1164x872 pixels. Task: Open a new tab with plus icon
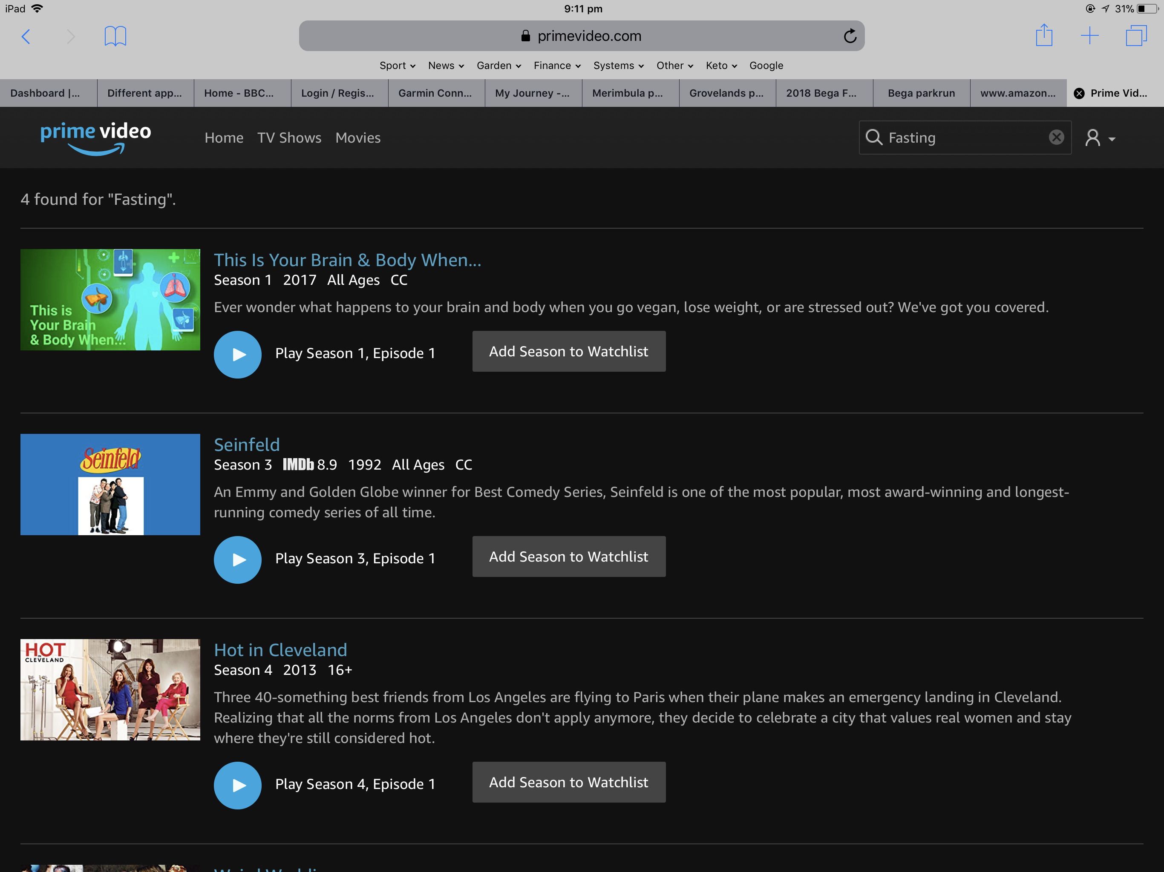1089,36
